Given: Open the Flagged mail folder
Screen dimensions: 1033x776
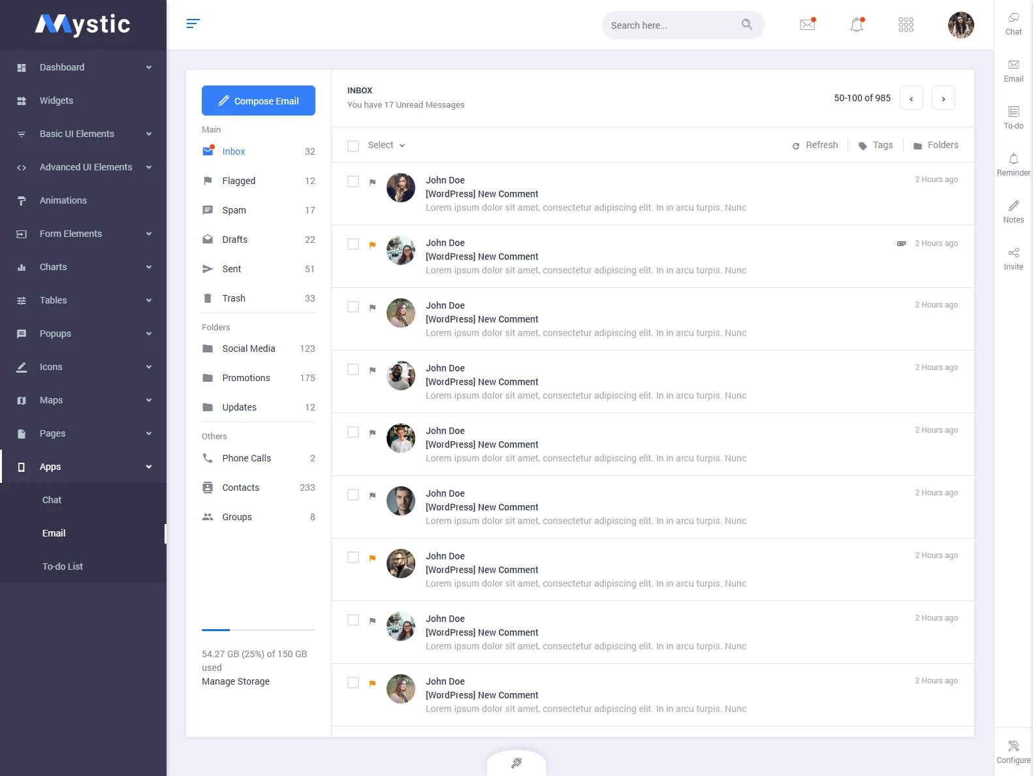Looking at the screenshot, I should click(259, 181).
